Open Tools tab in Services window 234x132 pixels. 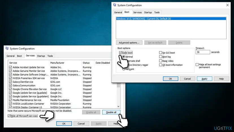(50, 56)
